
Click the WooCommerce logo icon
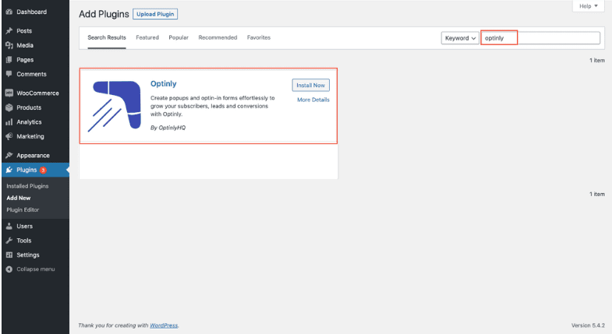click(9, 93)
